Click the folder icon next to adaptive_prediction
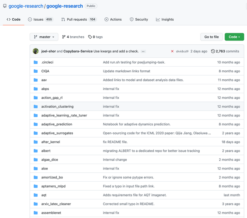This screenshot has width=247, height=218. coord(36,124)
